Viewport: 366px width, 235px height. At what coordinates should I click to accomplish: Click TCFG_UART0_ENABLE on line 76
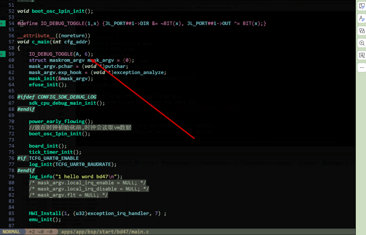click(54, 158)
